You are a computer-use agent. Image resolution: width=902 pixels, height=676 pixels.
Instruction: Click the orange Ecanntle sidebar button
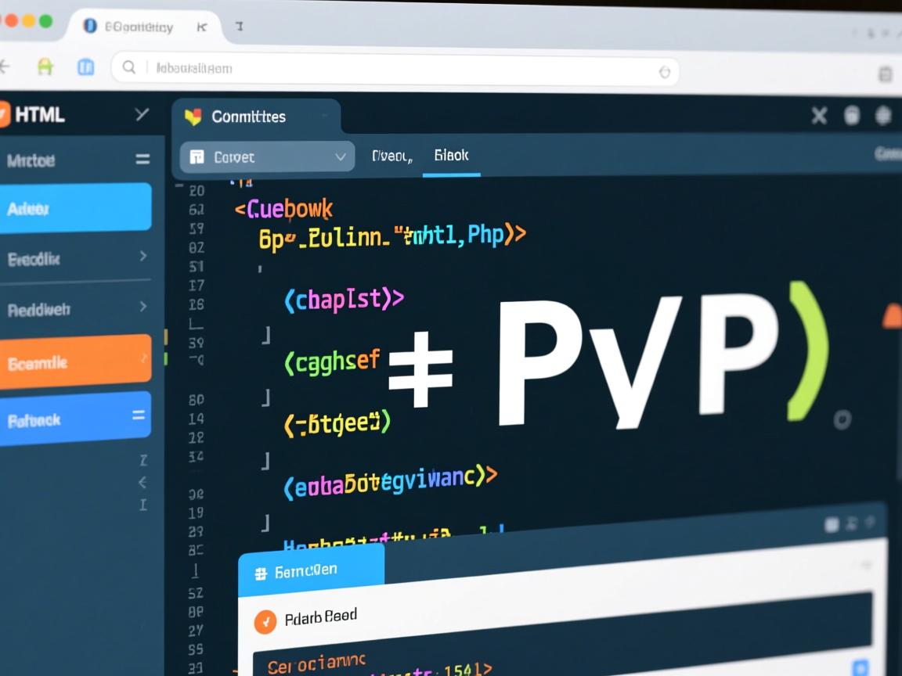pos(74,361)
